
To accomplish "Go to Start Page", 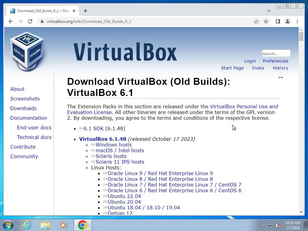I will 232,68.
